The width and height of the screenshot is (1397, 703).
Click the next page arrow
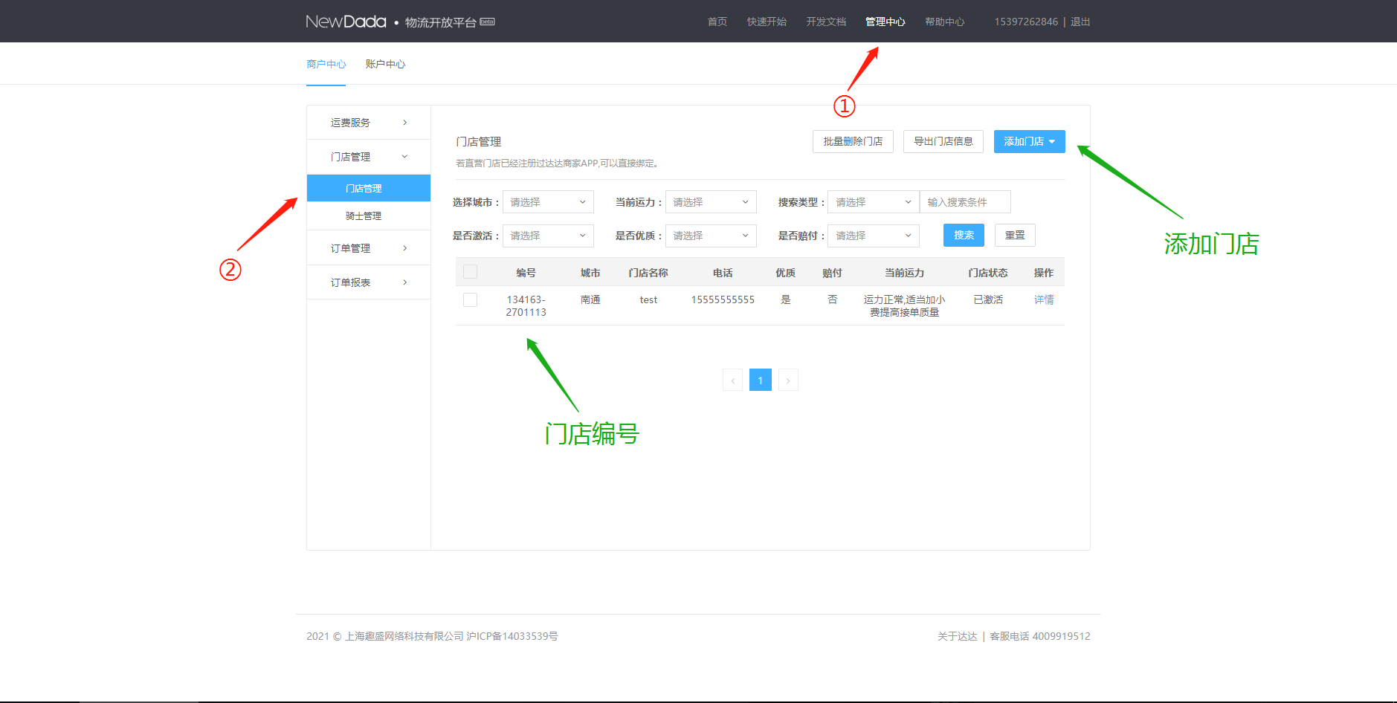[788, 380]
